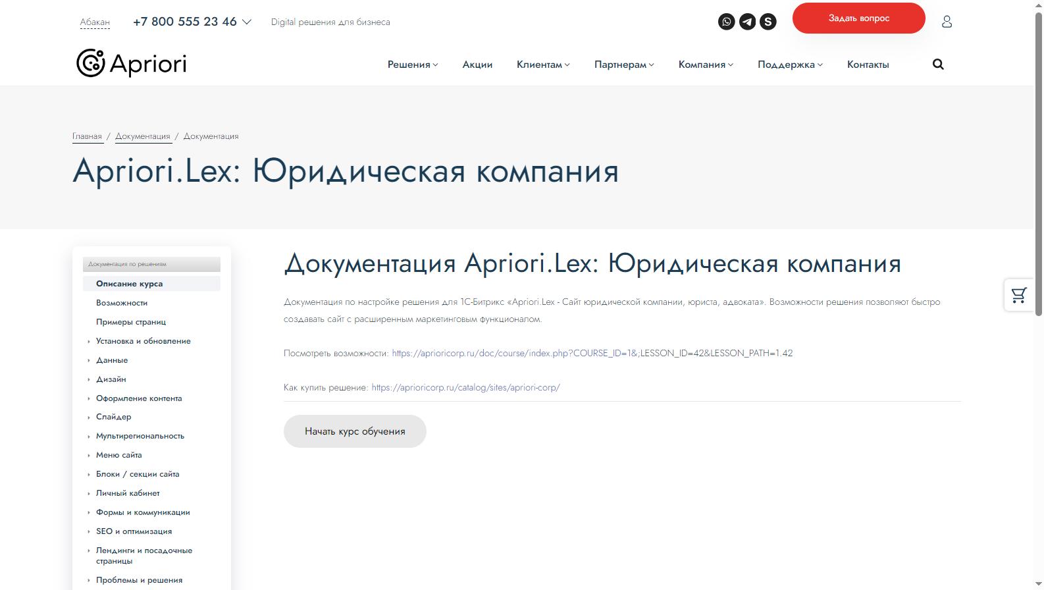
Task: Open Telegram contact icon
Action: click(x=747, y=22)
